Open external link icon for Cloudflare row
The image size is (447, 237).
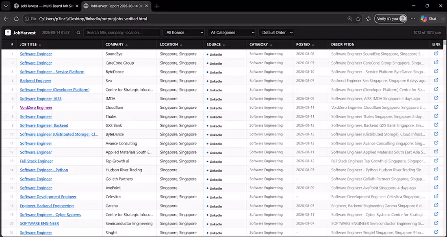(x=436, y=107)
